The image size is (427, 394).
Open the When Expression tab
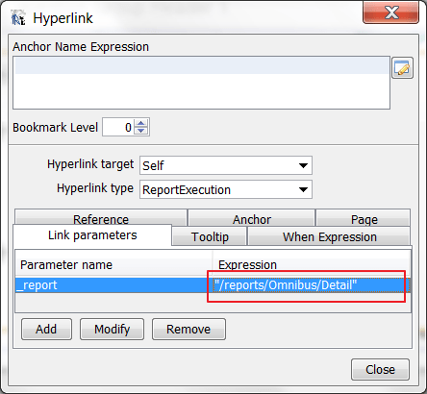329,236
